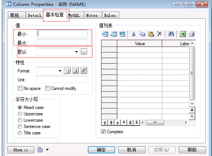Open Find a row binoculars tool
The image size is (212, 156).
pyautogui.click(x=171, y=34)
